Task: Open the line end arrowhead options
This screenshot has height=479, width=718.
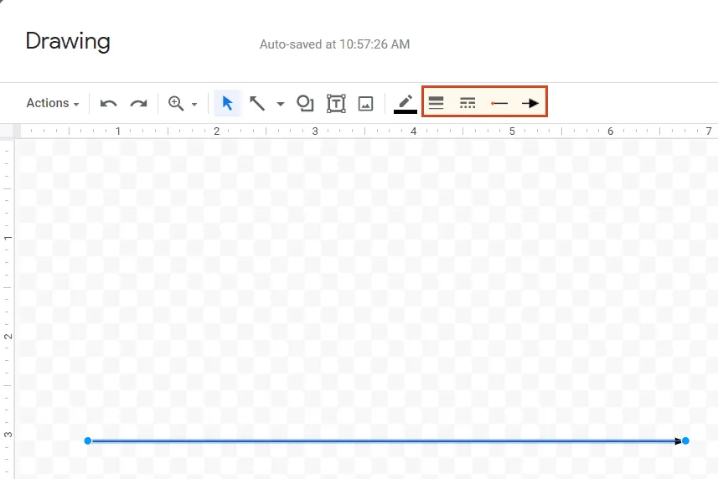Action: tap(530, 103)
